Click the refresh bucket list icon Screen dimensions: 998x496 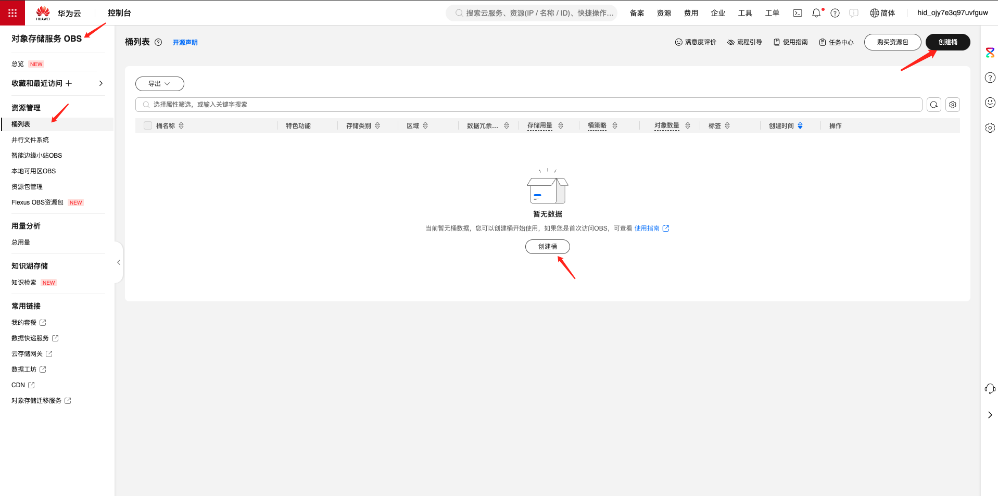point(933,105)
